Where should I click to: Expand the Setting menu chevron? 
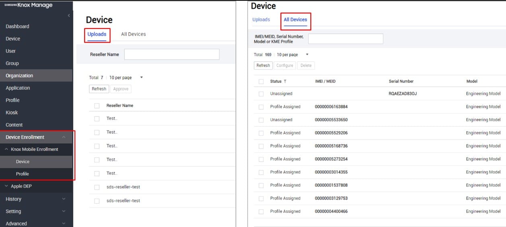pyautogui.click(x=64, y=211)
